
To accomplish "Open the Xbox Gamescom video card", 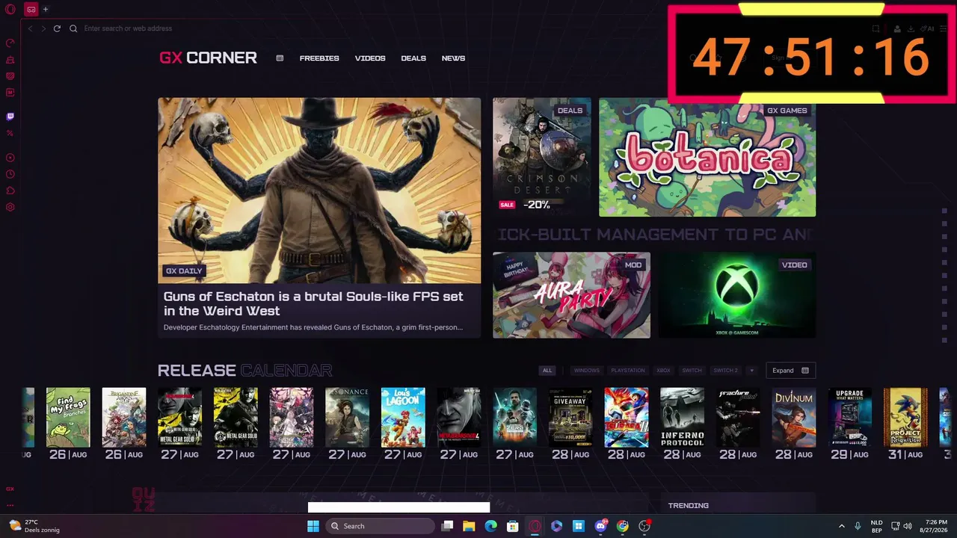I will [737, 295].
